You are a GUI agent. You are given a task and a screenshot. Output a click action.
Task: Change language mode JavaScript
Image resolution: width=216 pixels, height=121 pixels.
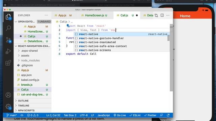tap(104, 115)
